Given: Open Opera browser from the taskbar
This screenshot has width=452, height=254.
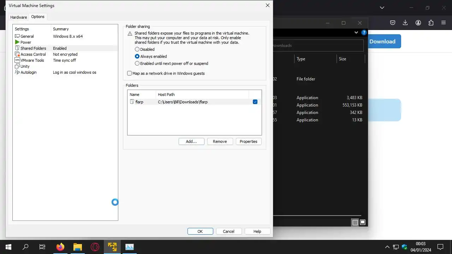Looking at the screenshot, I should [95, 247].
